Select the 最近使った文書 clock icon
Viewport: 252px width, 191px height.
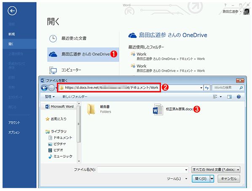coord(53,39)
